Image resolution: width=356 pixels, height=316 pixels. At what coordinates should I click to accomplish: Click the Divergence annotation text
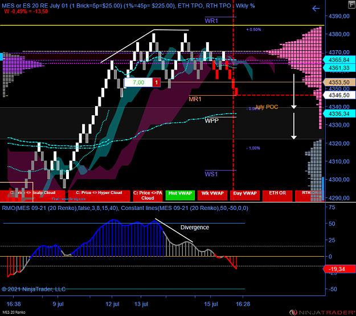[195, 228]
